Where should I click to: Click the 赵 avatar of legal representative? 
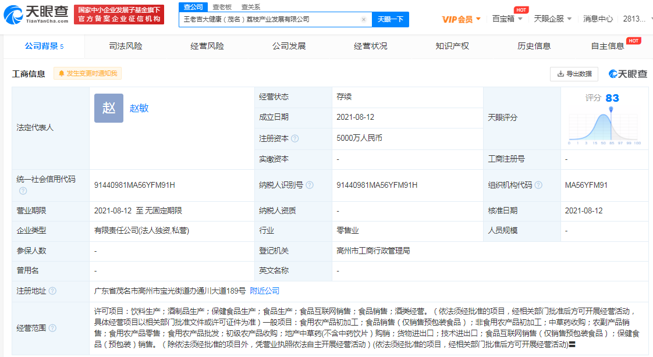point(109,108)
